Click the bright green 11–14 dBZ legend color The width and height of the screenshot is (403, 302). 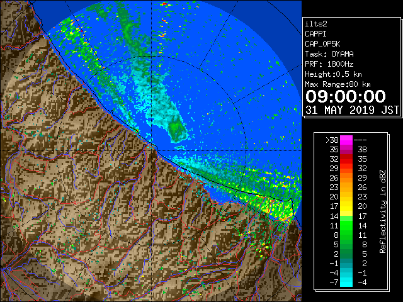346,225
